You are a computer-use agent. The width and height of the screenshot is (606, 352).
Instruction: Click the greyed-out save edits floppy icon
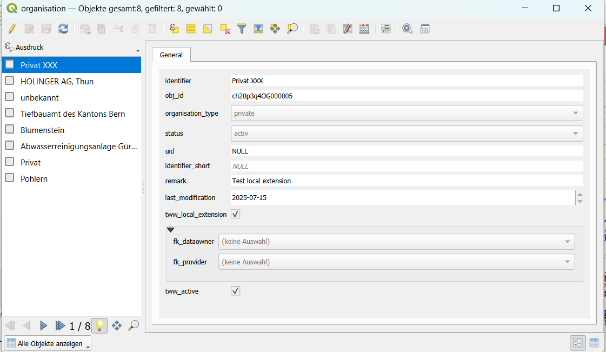point(46,29)
